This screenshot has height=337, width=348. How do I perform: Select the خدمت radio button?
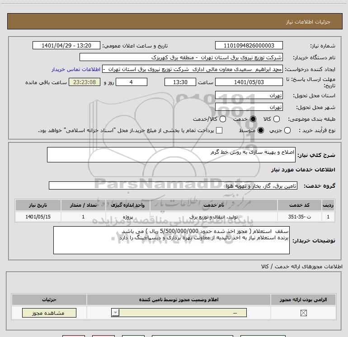(253, 119)
